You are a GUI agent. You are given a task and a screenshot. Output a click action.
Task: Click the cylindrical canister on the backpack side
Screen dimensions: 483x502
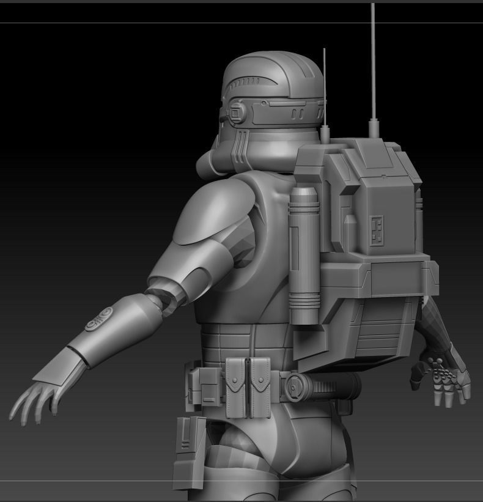click(x=304, y=256)
